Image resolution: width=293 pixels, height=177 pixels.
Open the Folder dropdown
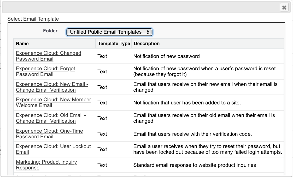109,32
